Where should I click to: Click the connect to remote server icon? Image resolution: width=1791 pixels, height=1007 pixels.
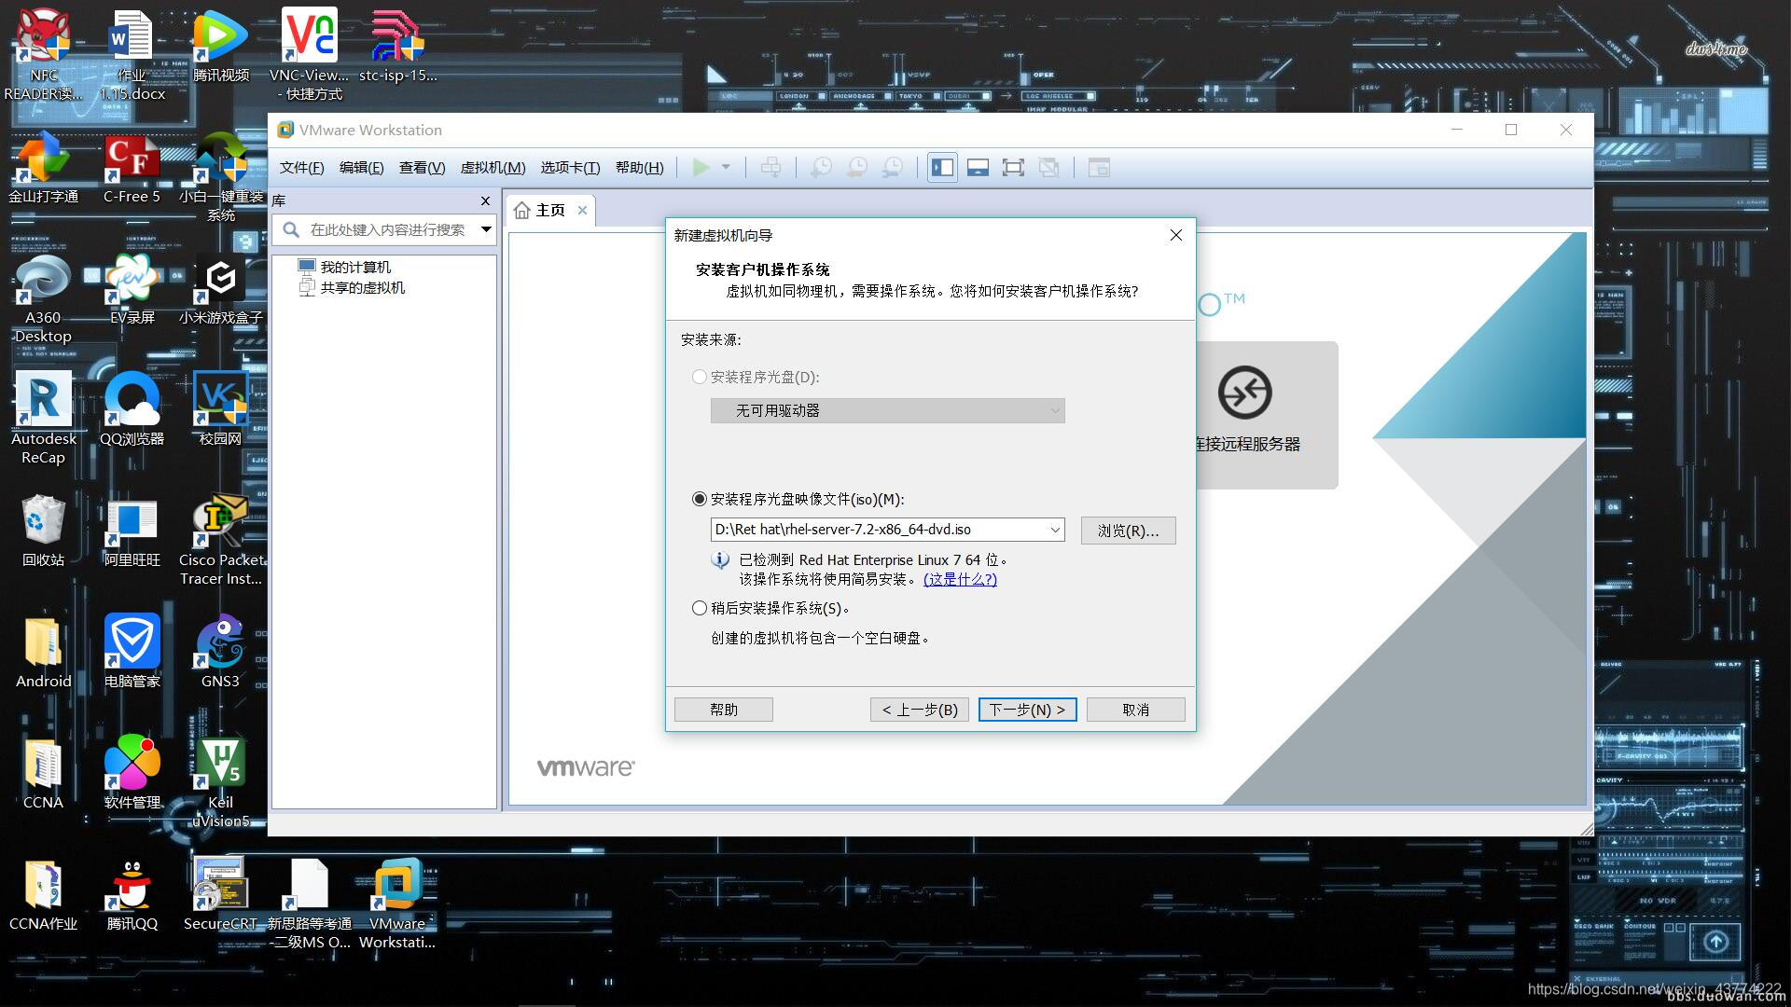click(x=1244, y=393)
